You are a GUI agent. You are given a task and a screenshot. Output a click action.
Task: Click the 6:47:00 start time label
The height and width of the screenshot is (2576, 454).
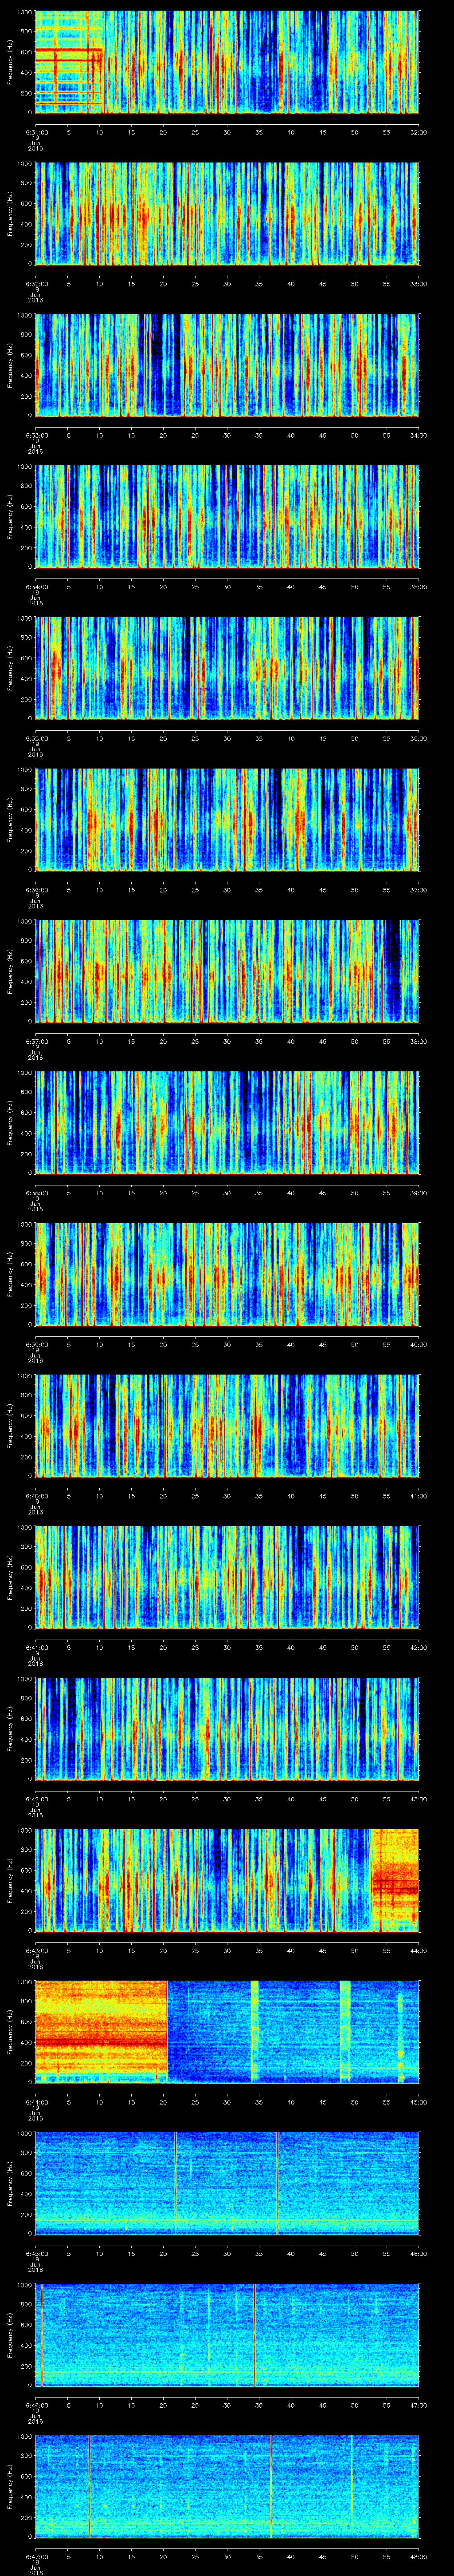point(36,2556)
